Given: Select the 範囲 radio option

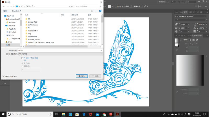Looking at the screenshot, I should pos(22,66).
